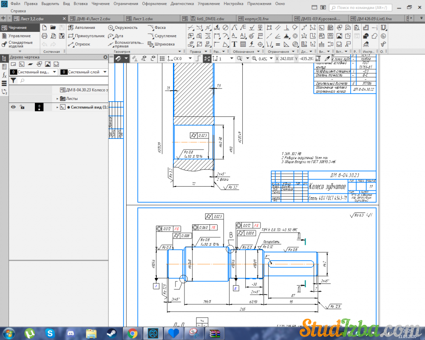Open the drawing tree settings gear
The width and height of the screenshot is (425, 340).
(x=105, y=57)
